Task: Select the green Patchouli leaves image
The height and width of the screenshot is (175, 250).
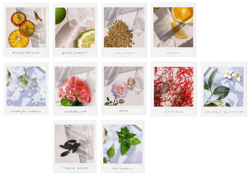Action: point(123,144)
